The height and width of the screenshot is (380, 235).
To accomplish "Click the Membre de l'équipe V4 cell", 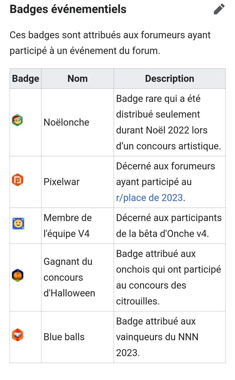I will (x=67, y=226).
